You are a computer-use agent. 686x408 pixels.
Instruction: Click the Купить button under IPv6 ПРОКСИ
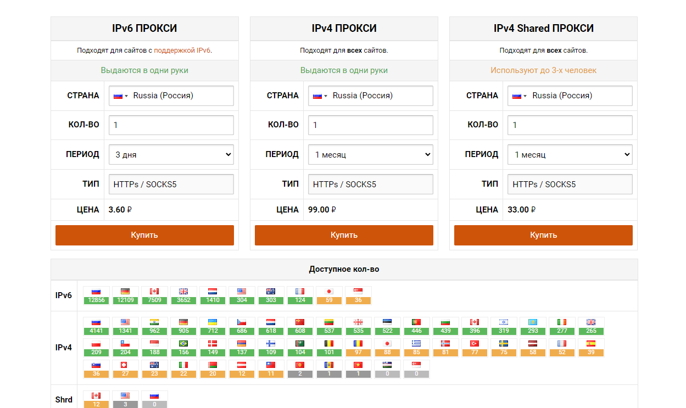coord(144,235)
